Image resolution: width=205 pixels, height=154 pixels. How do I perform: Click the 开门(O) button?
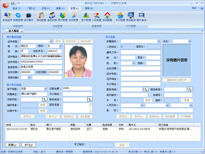[x=29, y=145]
